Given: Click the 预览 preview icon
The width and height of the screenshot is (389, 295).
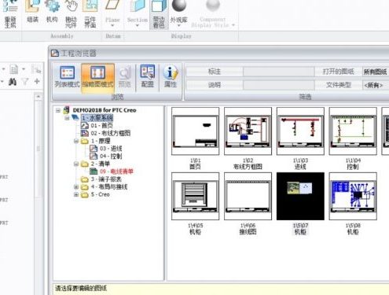Looking at the screenshot, I should coord(125,76).
